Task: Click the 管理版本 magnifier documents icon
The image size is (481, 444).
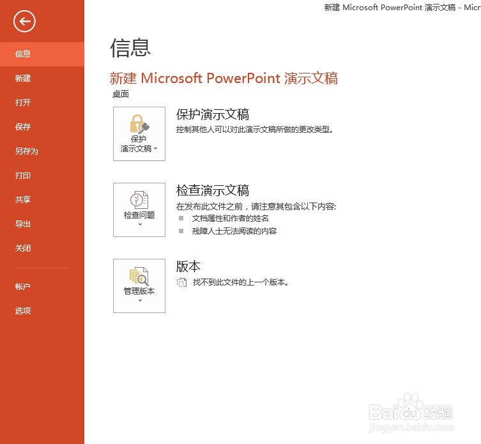Action: (x=139, y=276)
